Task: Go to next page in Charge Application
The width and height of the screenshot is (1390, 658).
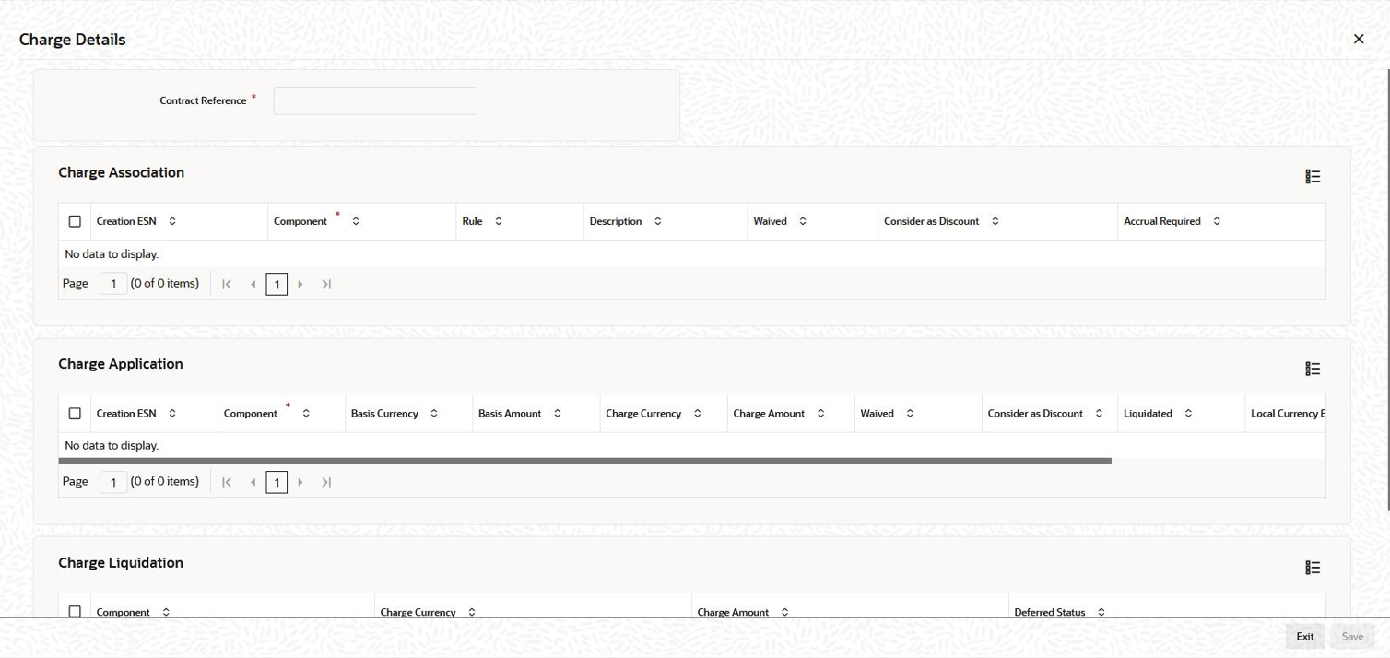Action: pyautogui.click(x=300, y=482)
